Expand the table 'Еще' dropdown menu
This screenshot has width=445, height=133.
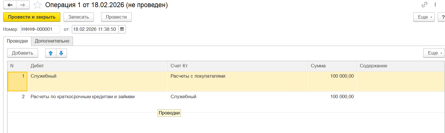(434, 53)
